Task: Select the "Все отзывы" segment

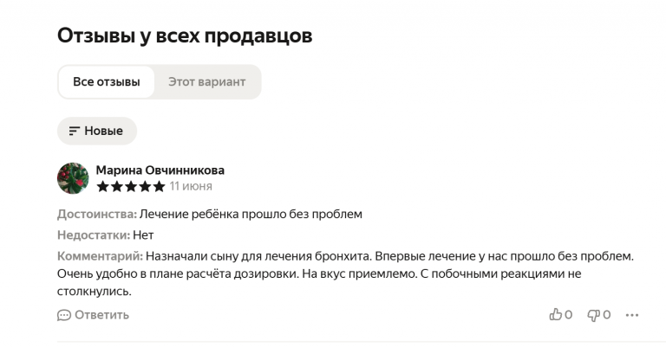Action: [106, 81]
